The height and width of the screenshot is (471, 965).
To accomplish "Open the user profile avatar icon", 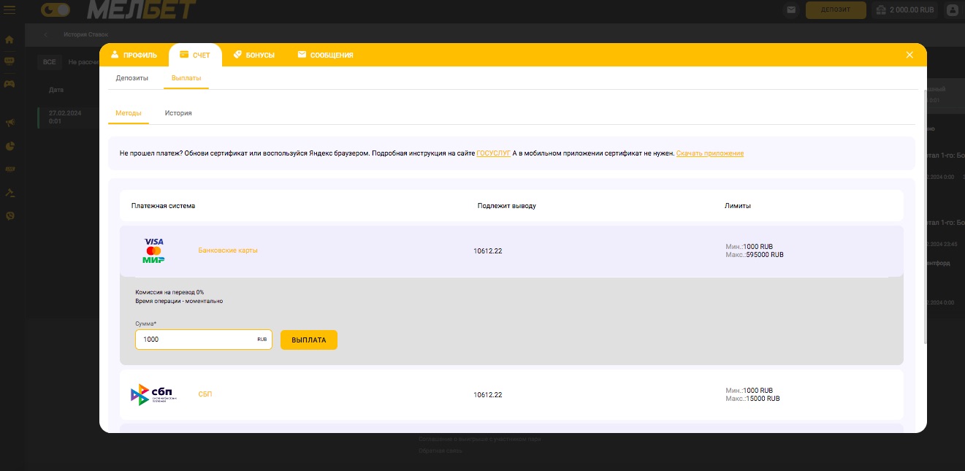I will (x=953, y=10).
